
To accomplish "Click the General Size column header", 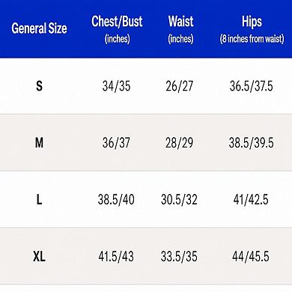I will 39,28.
